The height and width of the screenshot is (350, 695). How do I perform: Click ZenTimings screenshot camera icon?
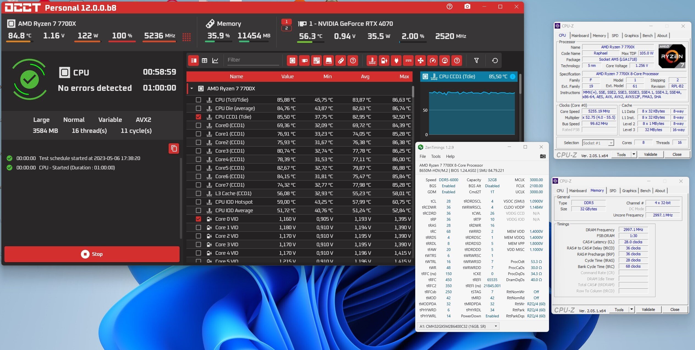point(542,156)
